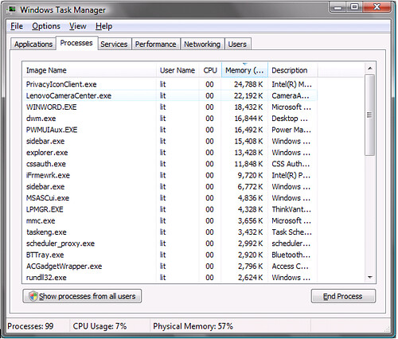Click the Bluetooth... description cell
This screenshot has height=339, width=398.
point(291,255)
